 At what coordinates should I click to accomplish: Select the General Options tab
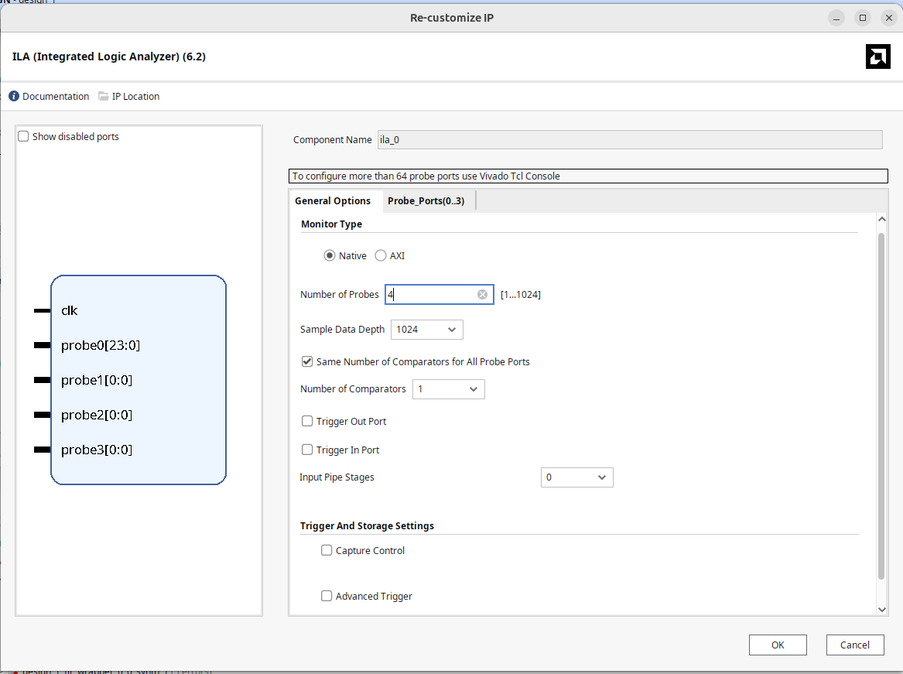tap(333, 201)
